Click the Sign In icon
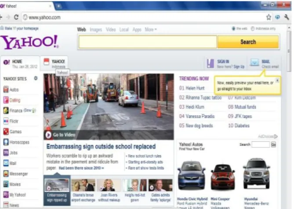Screen dimensions: 294x209 click(210, 63)
